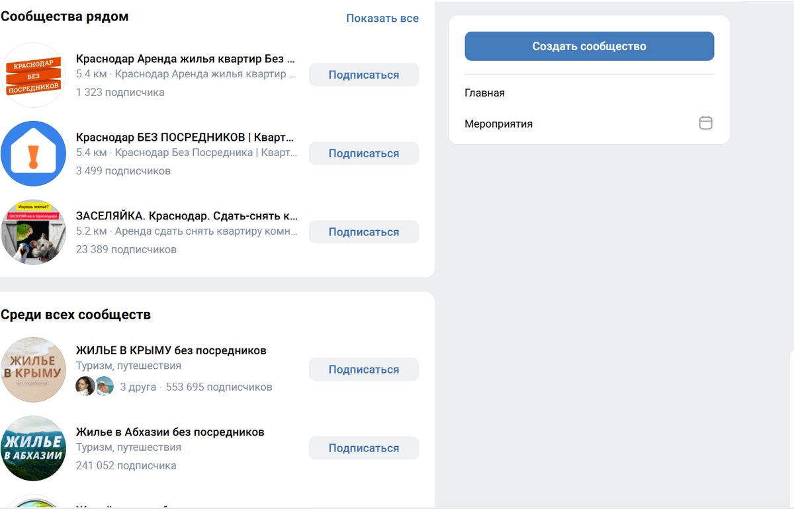Click the 5.4 км Краснодар Аренда жилья description
The width and height of the screenshot is (794, 509).
coord(186,74)
